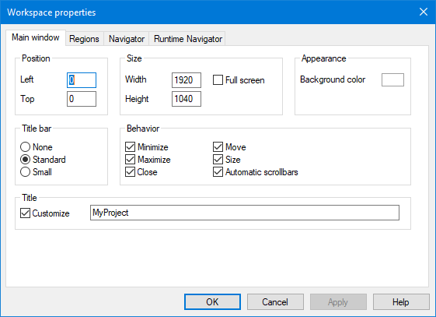
Task: Uncheck the Maximize behavior checkbox
Action: click(x=130, y=160)
